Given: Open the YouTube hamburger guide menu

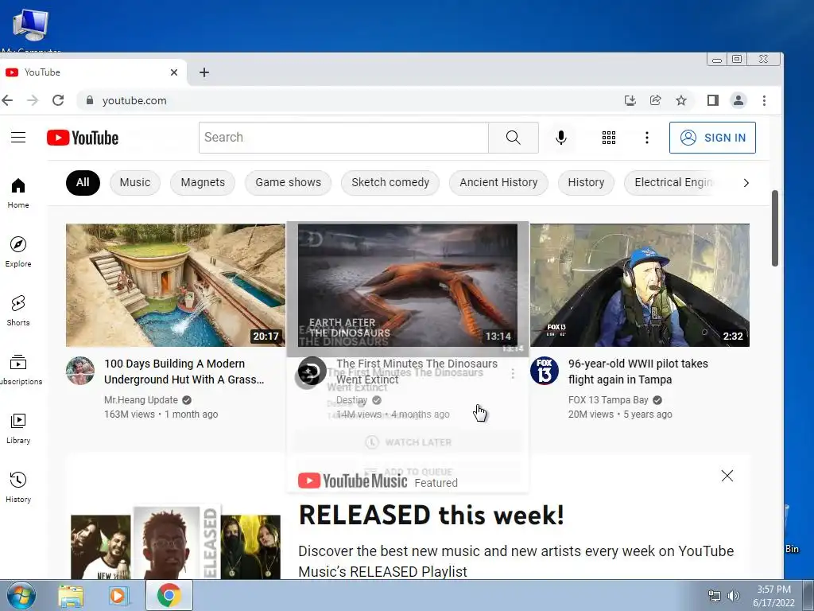Looking at the screenshot, I should (18, 137).
